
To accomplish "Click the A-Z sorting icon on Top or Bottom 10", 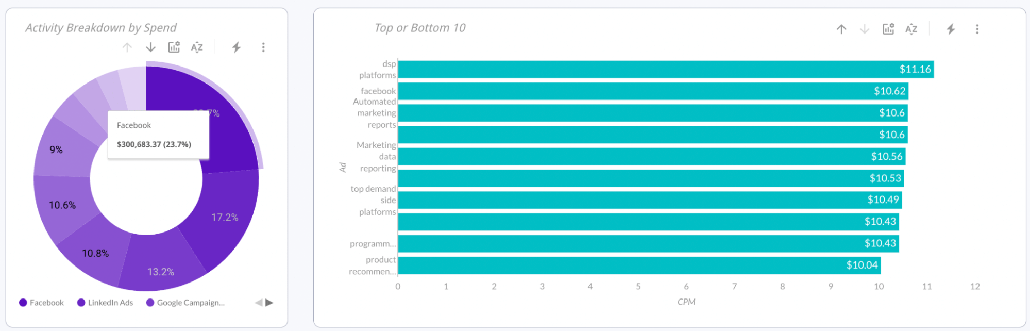I will pos(911,29).
